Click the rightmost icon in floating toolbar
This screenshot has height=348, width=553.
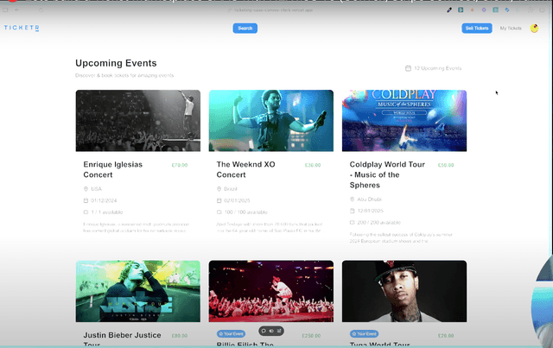279,331
